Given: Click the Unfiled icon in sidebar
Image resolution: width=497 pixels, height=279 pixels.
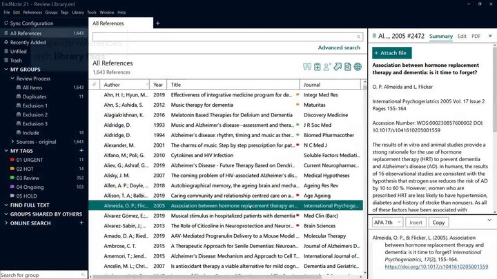Looking at the screenshot, I should (x=6, y=51).
